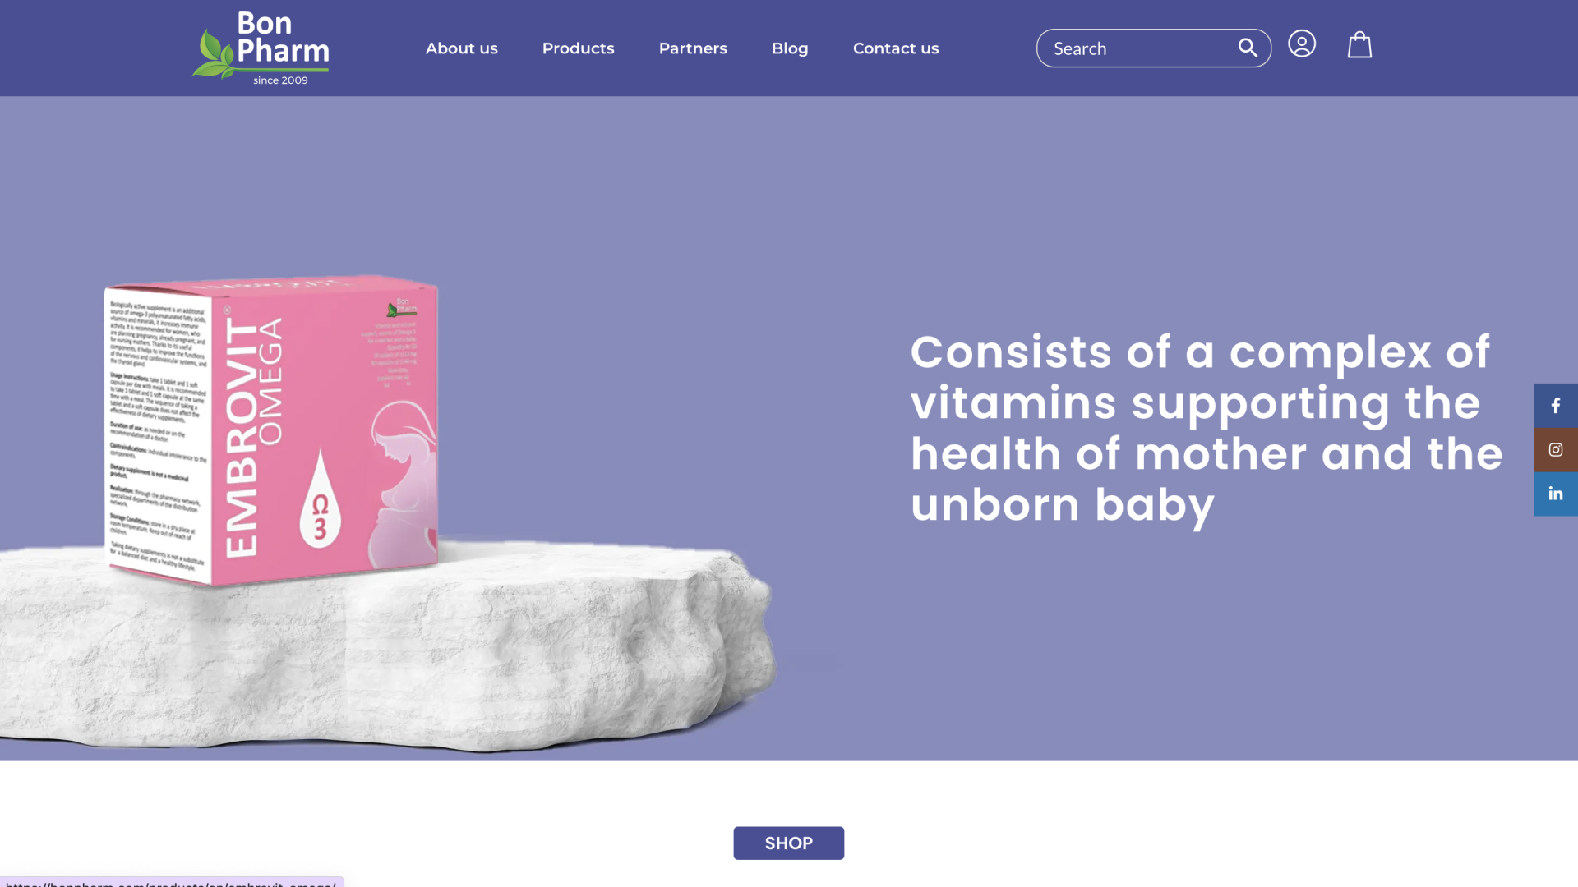Click the 'since 2009' logo tagline
This screenshot has height=887, width=1578.
click(x=280, y=80)
